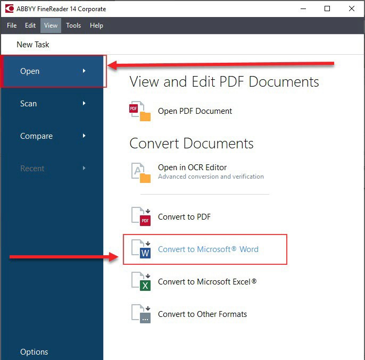This screenshot has height=360, width=365.
Task: Click the Convert to Microsoft Excel icon
Action: click(x=141, y=282)
